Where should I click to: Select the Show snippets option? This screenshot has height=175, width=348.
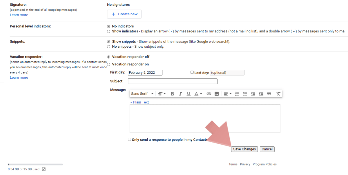coord(109,42)
